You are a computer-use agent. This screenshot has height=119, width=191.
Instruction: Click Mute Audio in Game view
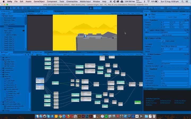coord(126,13)
